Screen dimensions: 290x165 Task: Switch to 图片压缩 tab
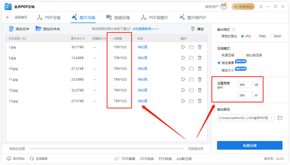(x=83, y=17)
